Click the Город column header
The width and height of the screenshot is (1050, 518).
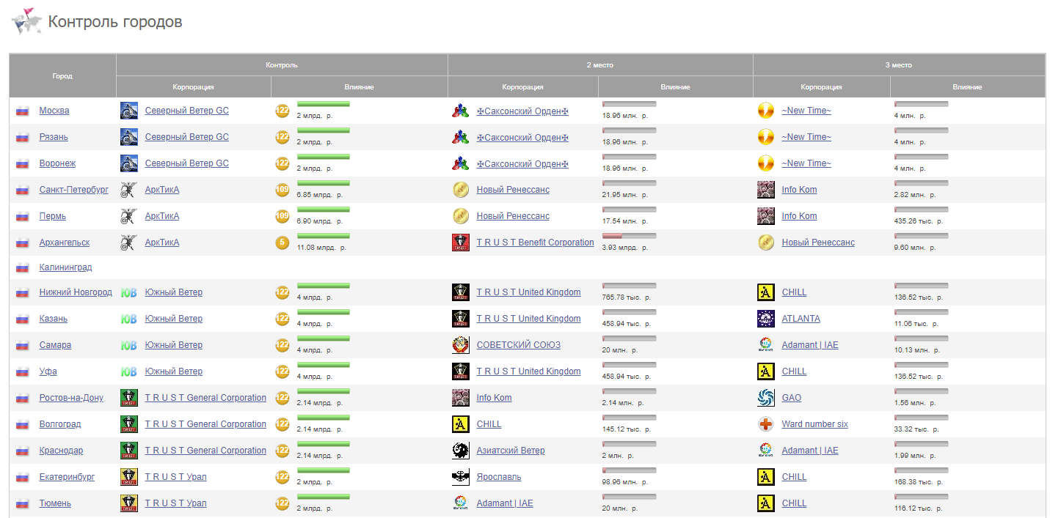[62, 75]
